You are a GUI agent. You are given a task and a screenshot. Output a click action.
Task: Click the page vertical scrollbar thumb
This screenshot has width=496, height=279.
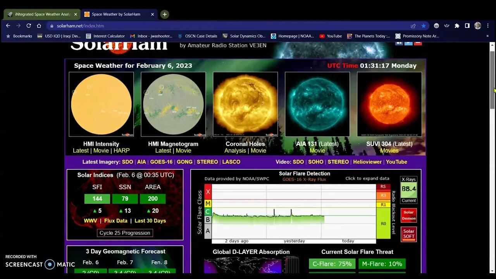[492, 79]
